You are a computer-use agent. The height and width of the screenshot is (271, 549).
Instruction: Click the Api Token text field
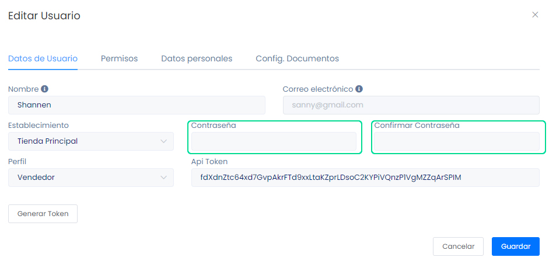tap(365, 178)
